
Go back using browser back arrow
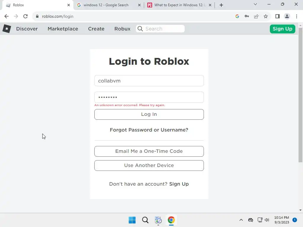[7, 17]
